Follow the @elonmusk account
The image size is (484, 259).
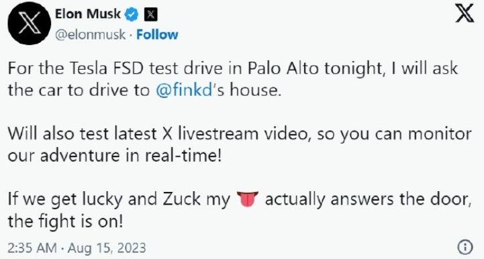(x=157, y=35)
